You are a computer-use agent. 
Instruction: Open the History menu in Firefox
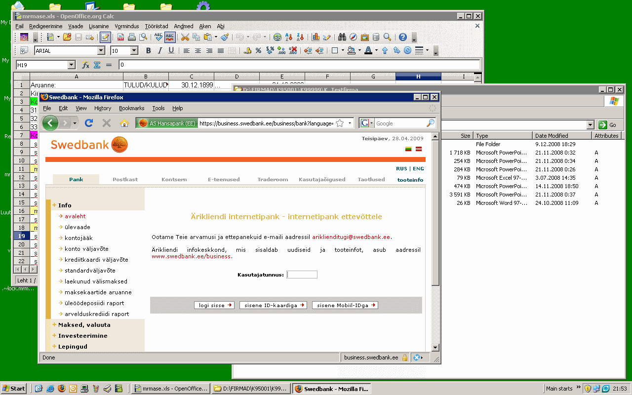[x=103, y=108]
